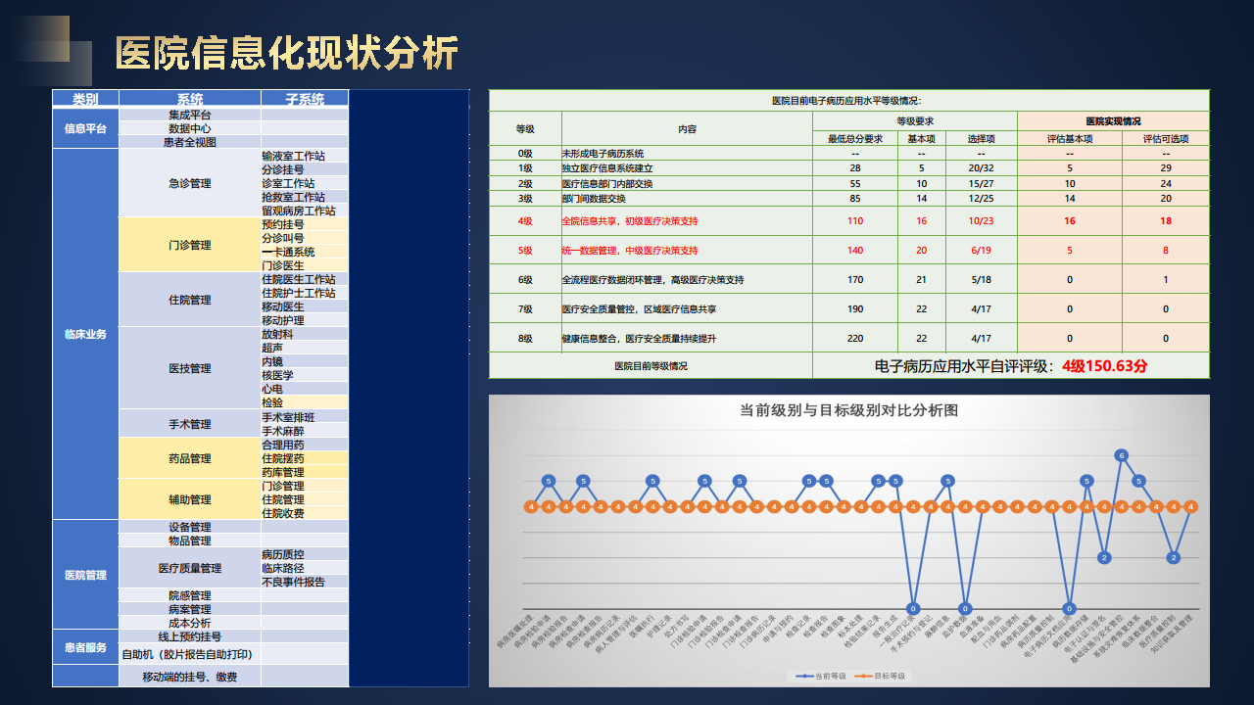Select the 临床路径 cell
This screenshot has width=1254, height=705.
305,568
